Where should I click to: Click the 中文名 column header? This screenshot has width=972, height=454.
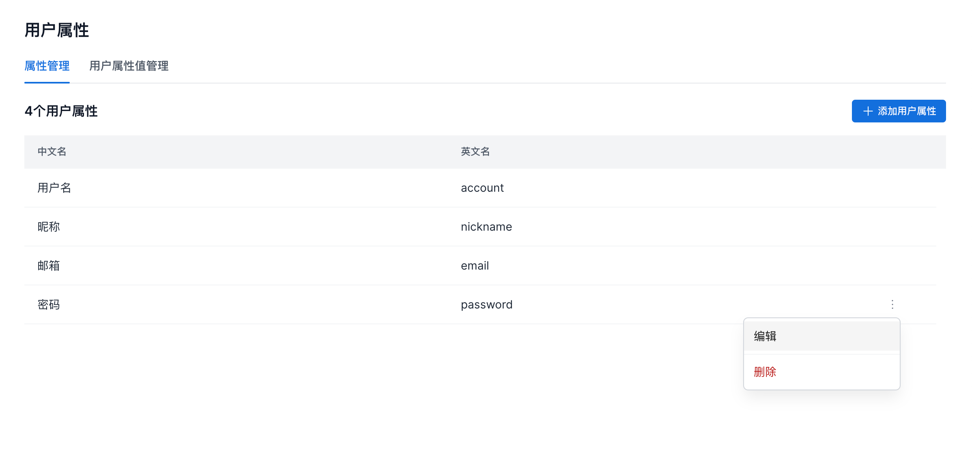pos(52,152)
